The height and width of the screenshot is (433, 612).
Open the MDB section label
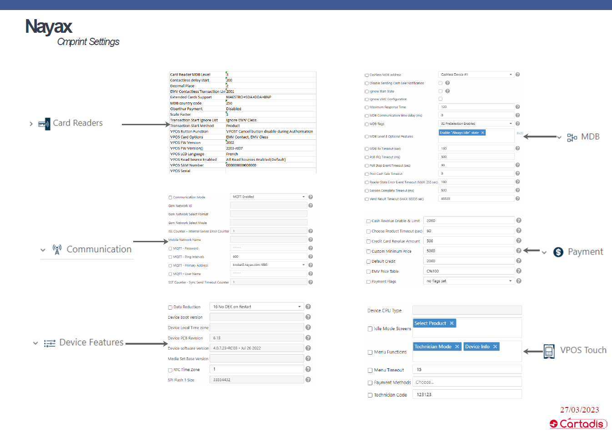pos(590,137)
